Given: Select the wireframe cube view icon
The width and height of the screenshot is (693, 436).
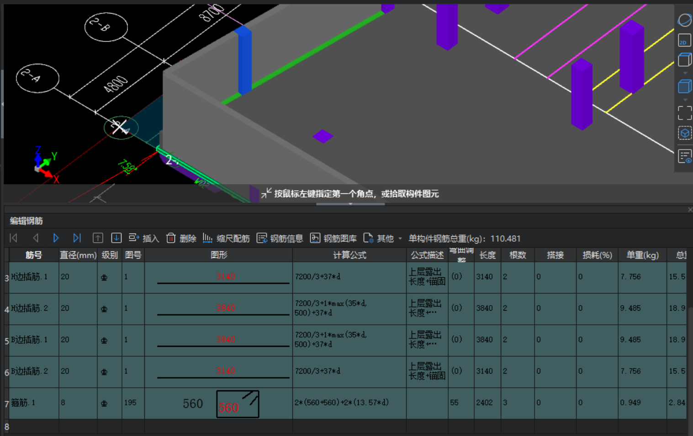Looking at the screenshot, I should click(685, 60).
